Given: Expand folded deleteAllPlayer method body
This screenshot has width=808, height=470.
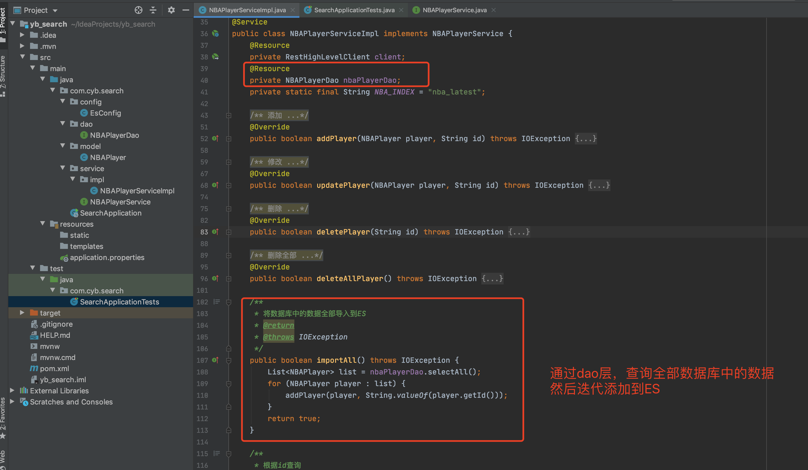Looking at the screenshot, I should pos(229,279).
